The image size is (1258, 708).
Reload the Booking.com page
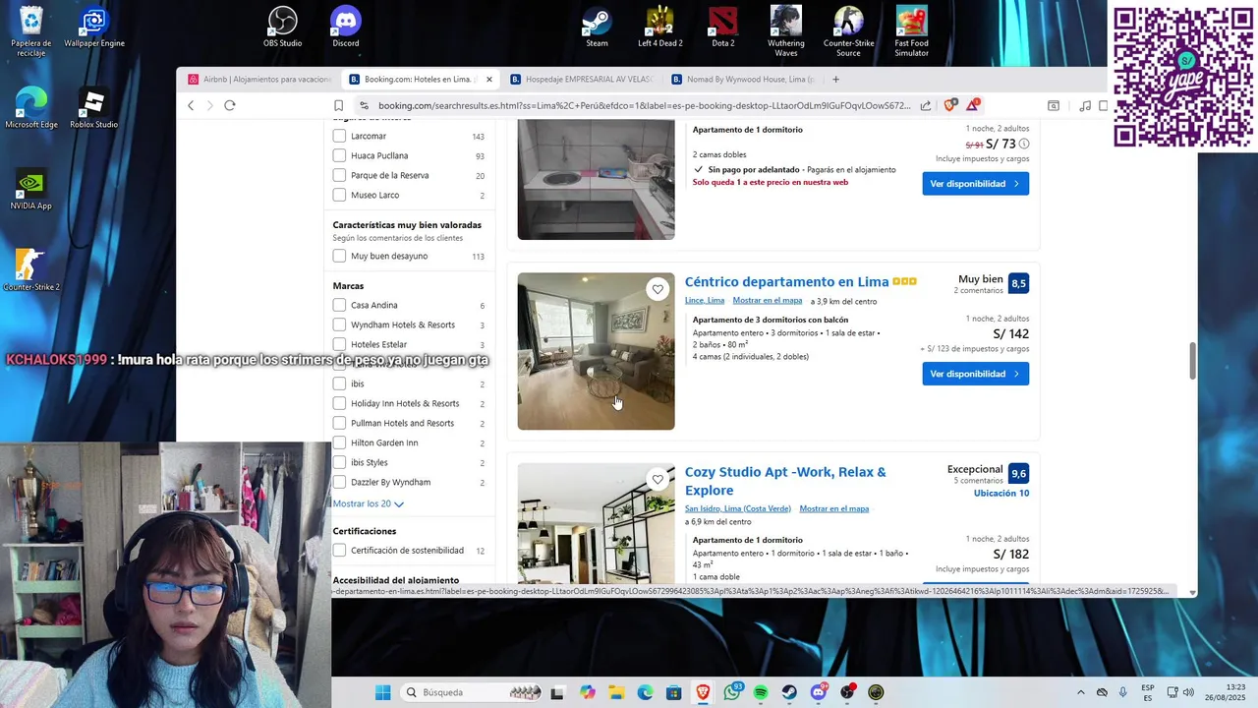[229, 105]
